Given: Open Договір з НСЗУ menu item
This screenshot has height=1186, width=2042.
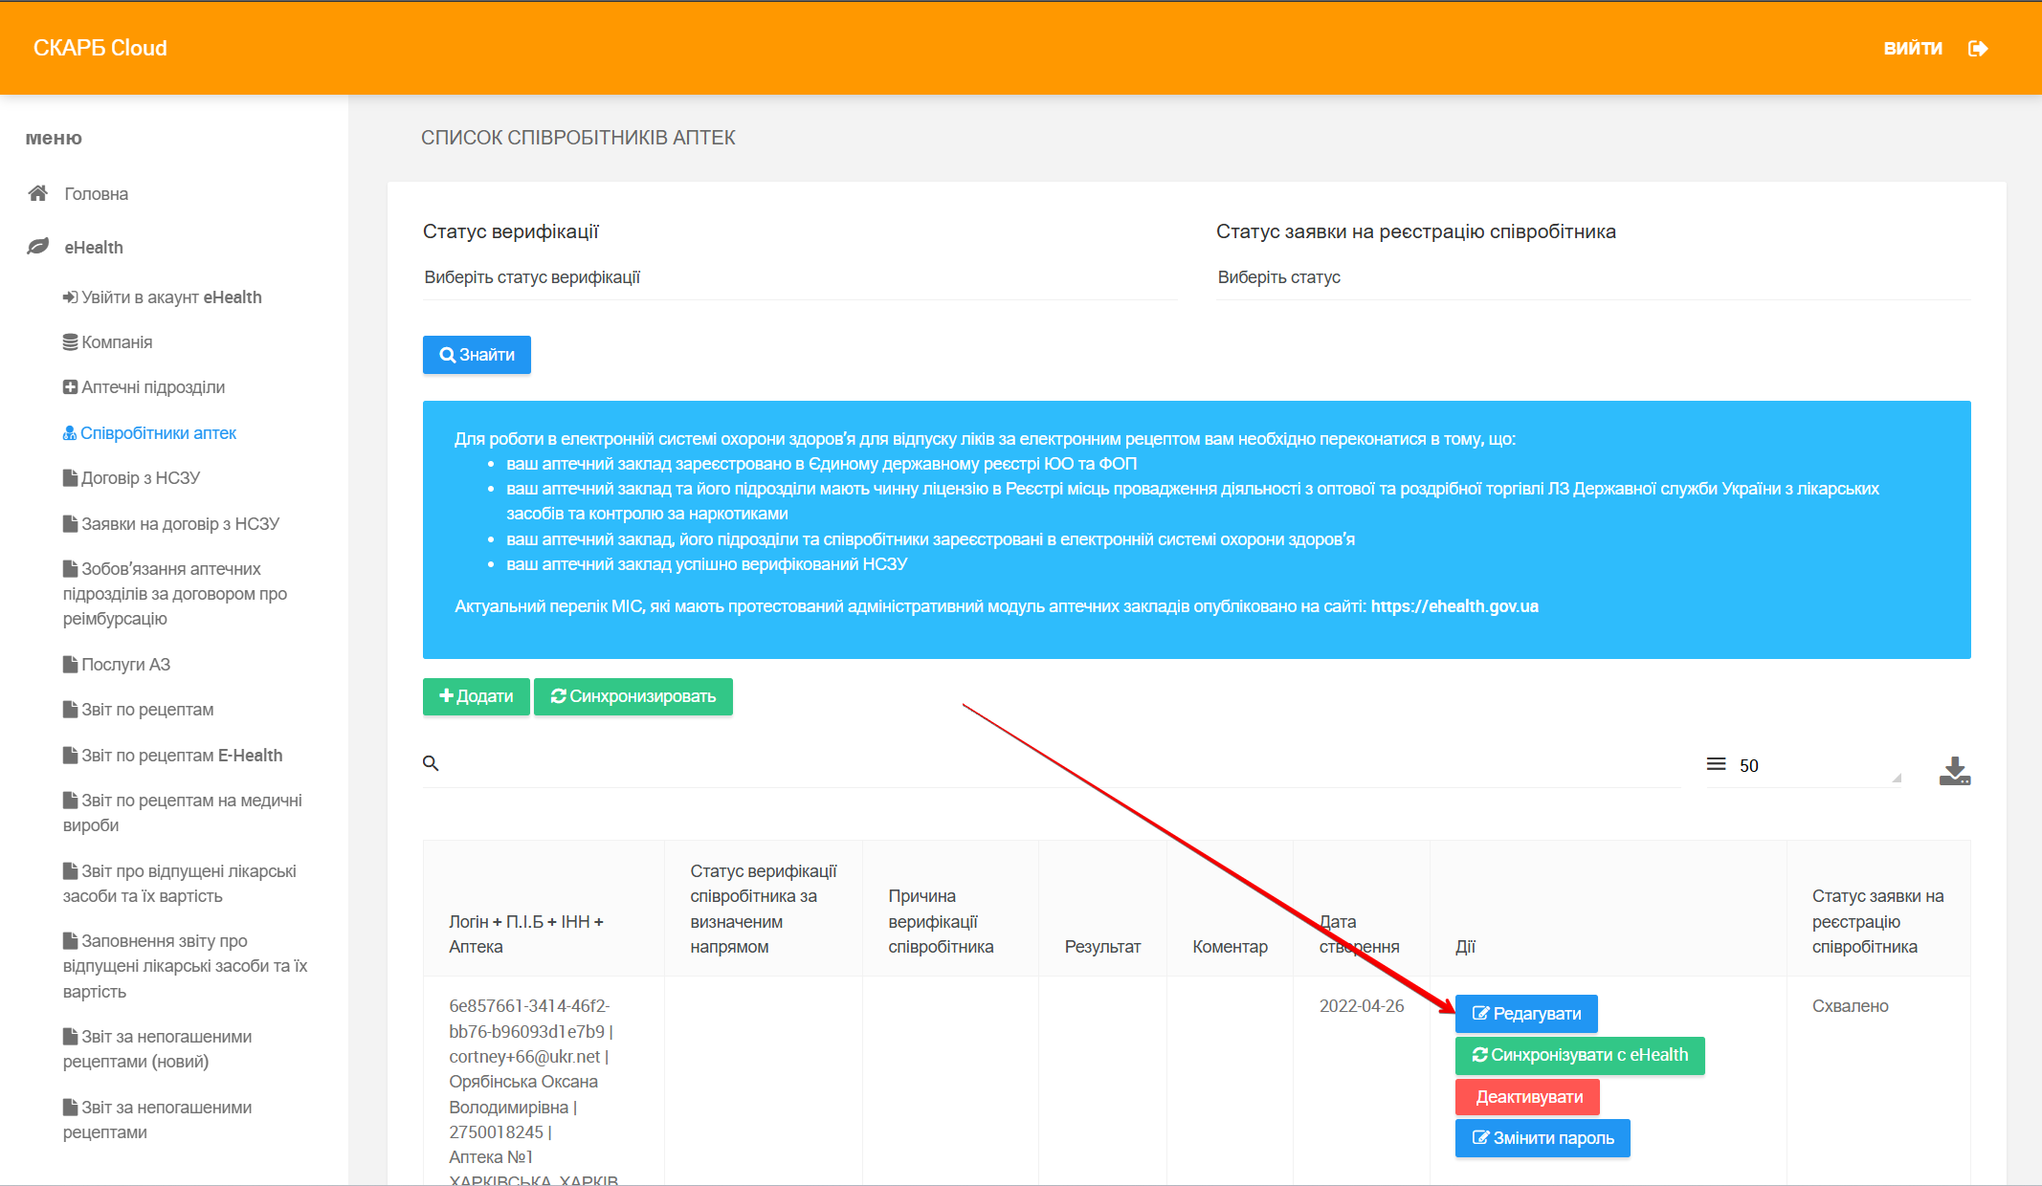Looking at the screenshot, I should (140, 478).
